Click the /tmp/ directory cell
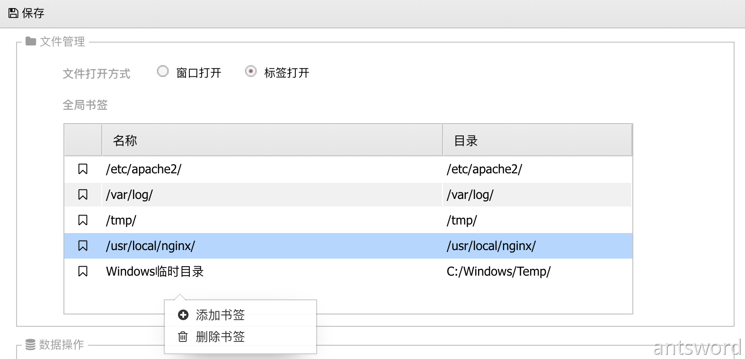 click(x=461, y=220)
